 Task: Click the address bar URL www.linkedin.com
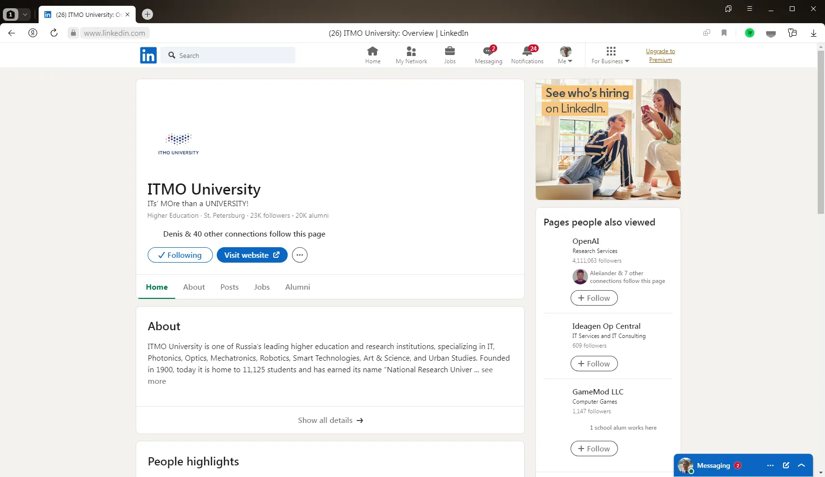tap(114, 33)
